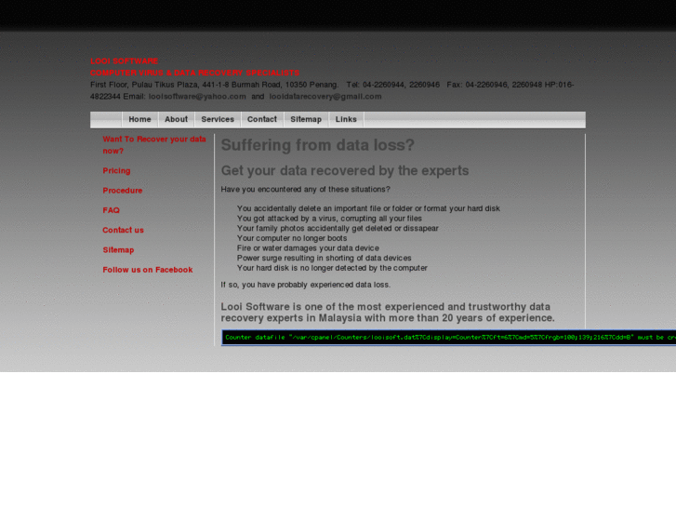
Task: Select 'Your hard disk is no longer detected' line
Action: pos(332,268)
